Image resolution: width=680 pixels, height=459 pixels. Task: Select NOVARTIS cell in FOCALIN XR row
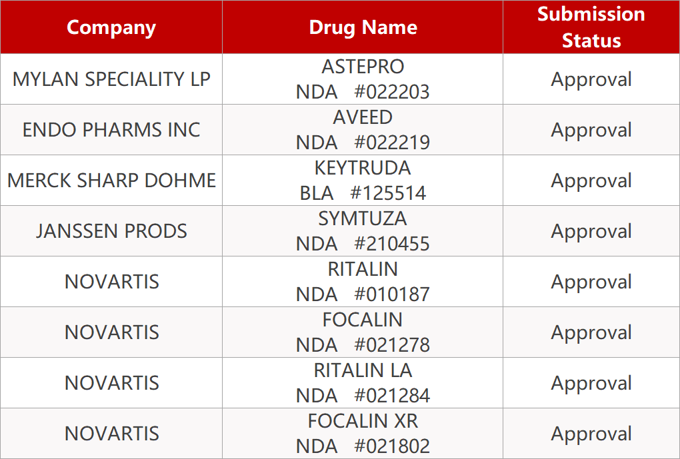(x=111, y=434)
